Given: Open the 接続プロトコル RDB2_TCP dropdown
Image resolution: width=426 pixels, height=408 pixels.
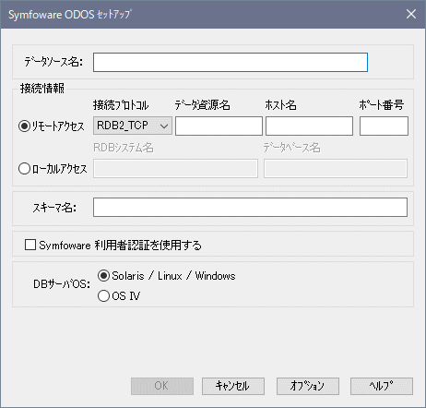Looking at the screenshot, I should (x=133, y=126).
